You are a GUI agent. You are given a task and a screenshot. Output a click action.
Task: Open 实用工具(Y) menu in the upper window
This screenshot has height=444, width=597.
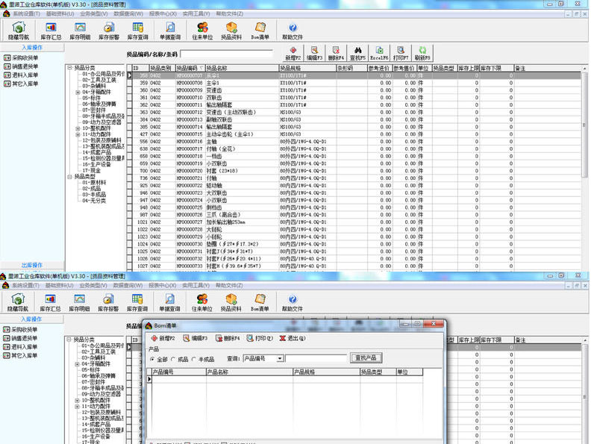click(196, 13)
